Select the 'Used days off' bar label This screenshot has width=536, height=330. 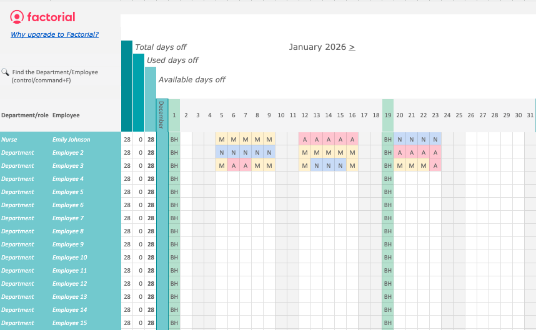[172, 61]
